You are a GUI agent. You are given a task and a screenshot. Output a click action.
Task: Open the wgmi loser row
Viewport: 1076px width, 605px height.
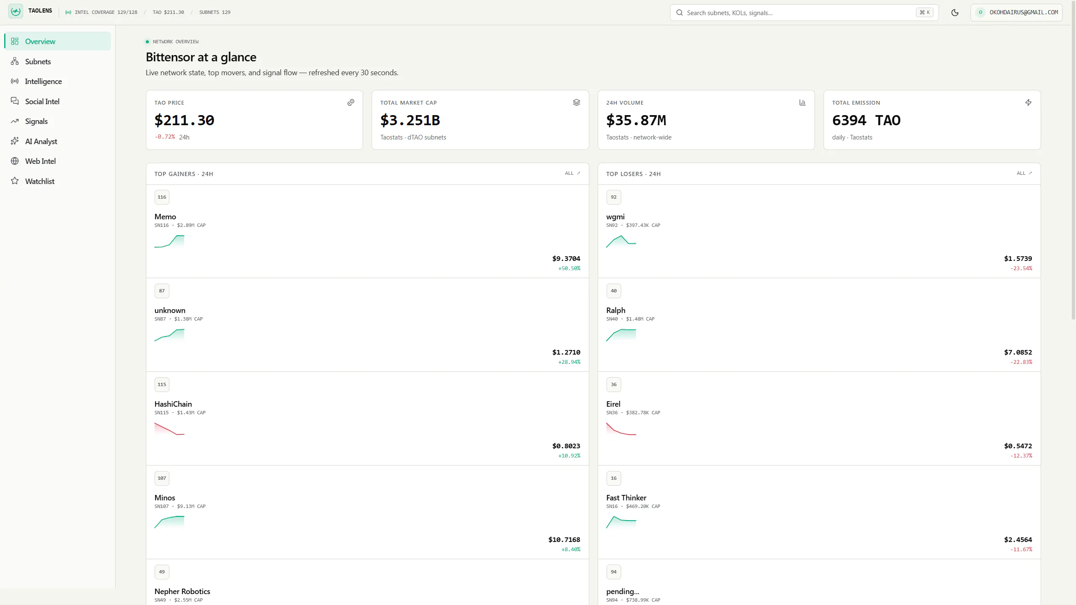[x=819, y=231]
